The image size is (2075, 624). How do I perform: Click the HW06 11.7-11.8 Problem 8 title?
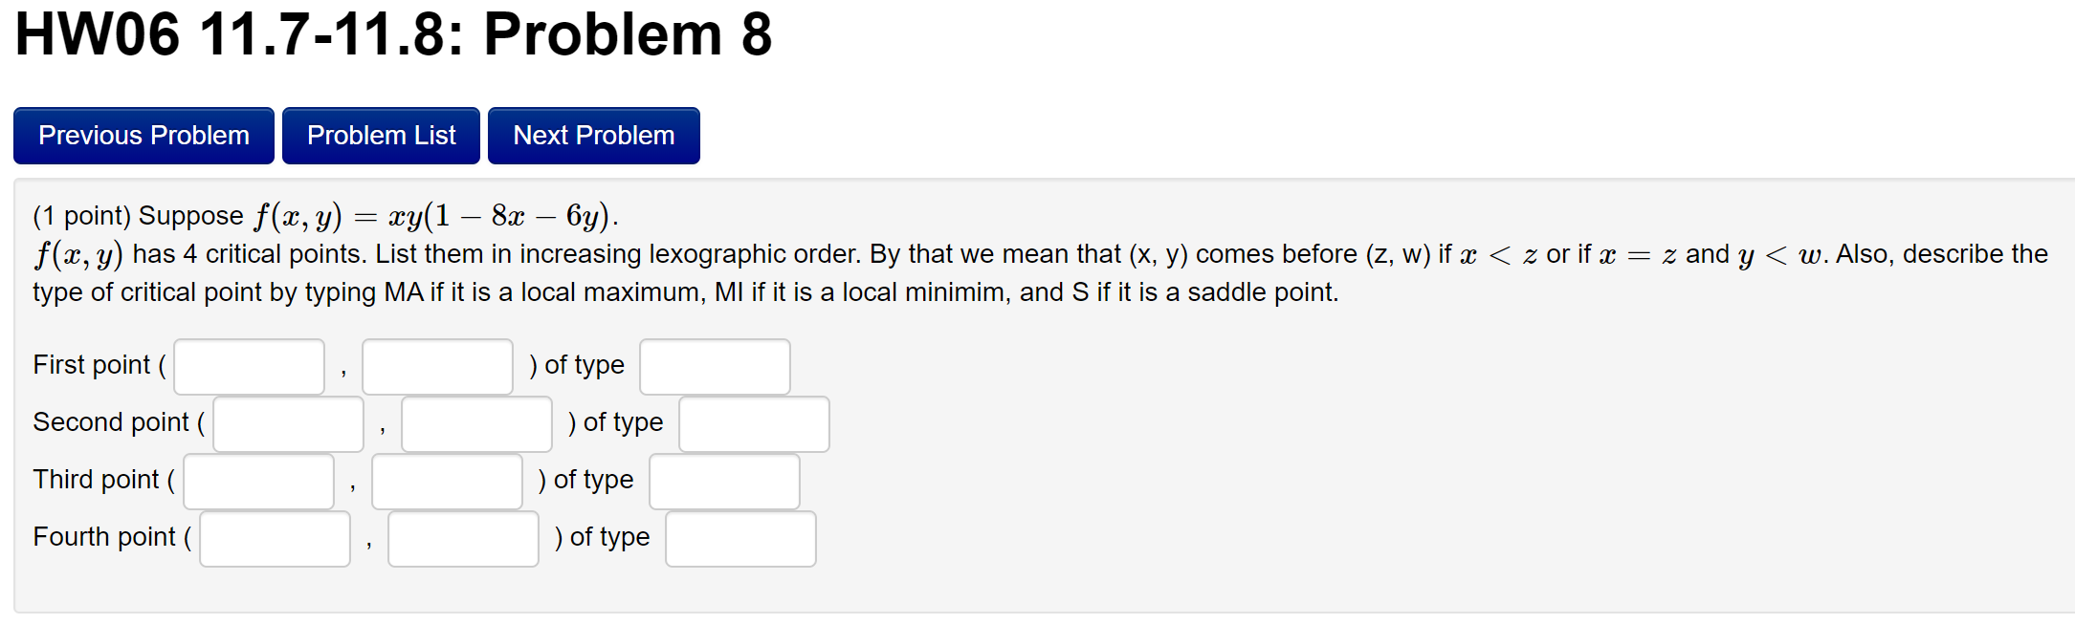point(392,36)
